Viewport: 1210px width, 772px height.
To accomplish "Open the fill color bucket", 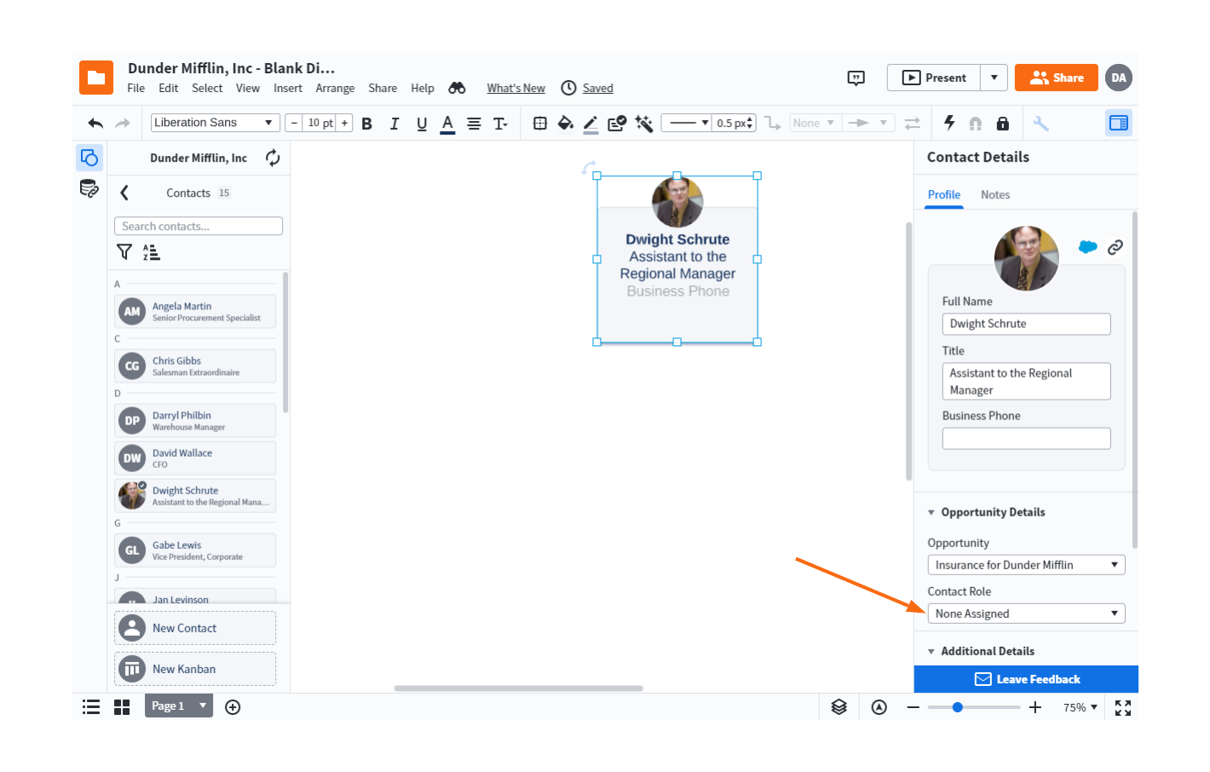I will click(565, 124).
